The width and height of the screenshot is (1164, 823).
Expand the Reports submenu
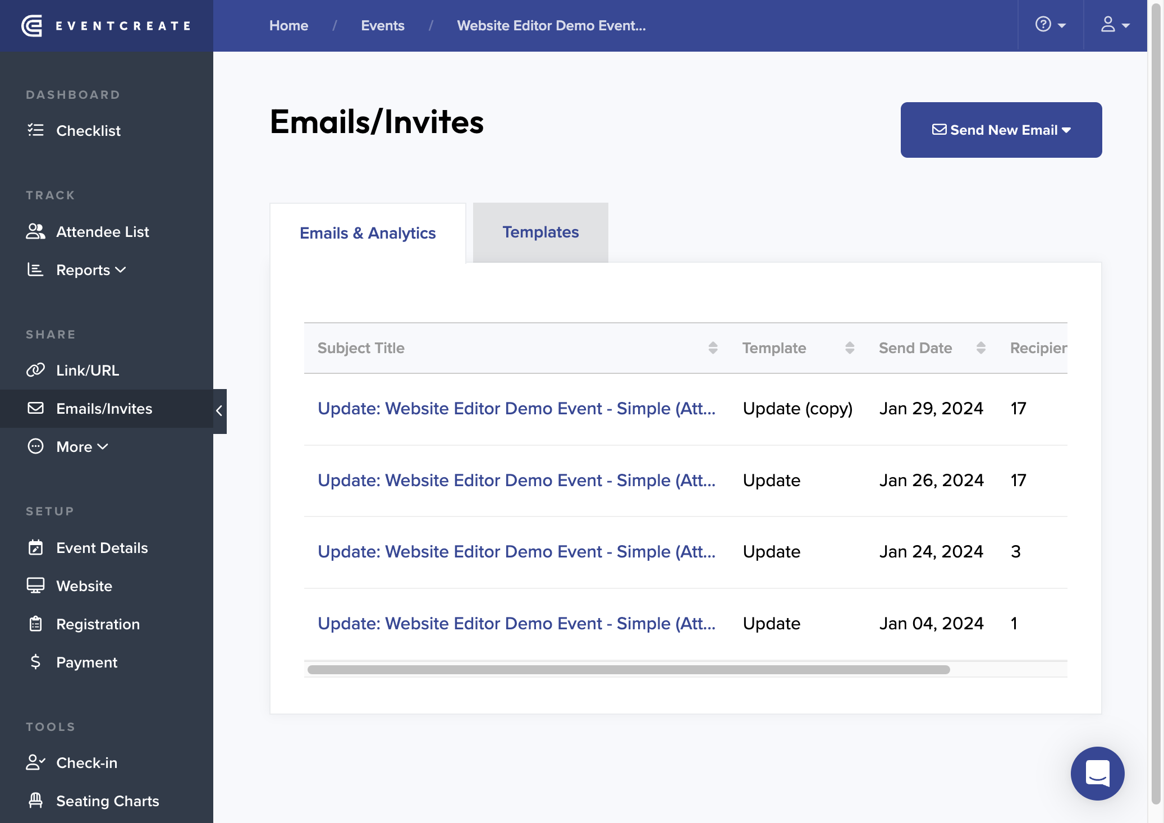click(76, 270)
